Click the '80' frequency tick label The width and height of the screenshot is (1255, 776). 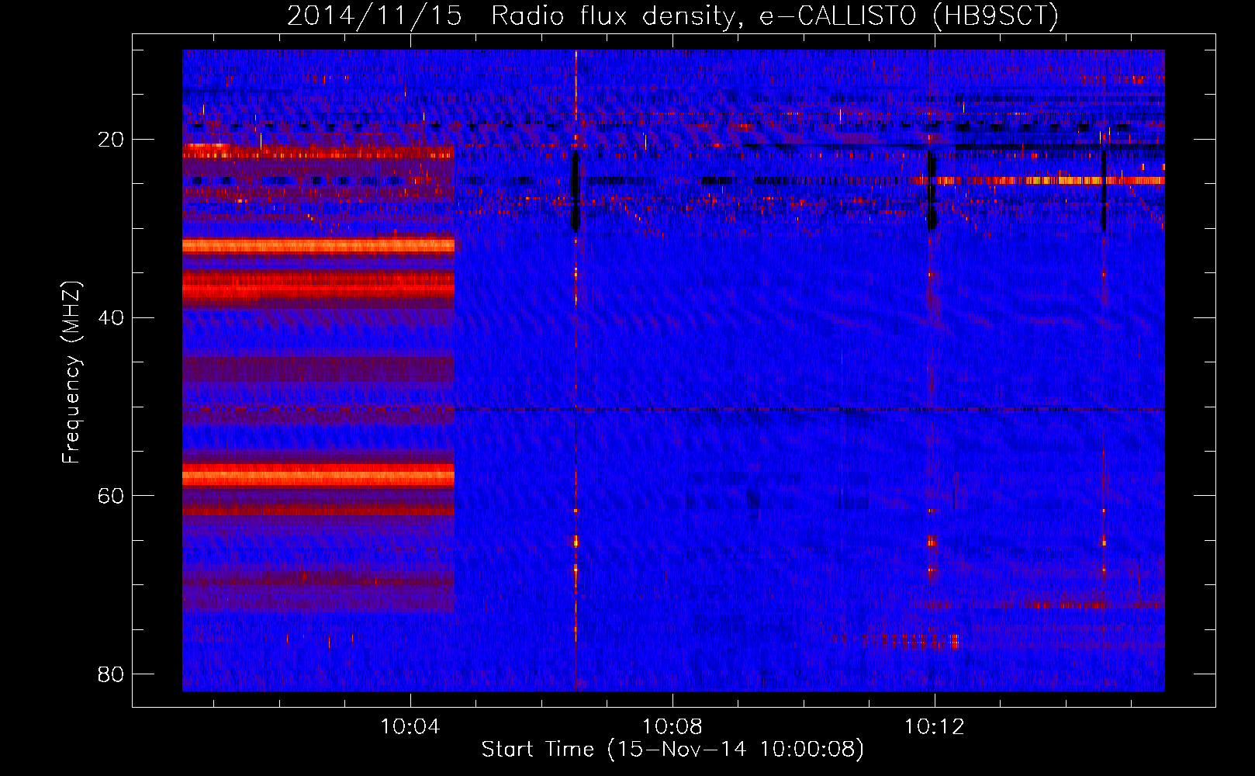point(111,674)
